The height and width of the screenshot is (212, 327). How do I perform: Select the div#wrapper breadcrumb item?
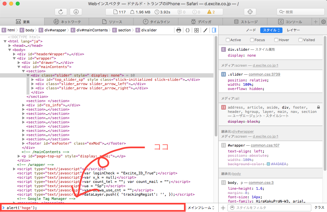(x=52, y=30)
